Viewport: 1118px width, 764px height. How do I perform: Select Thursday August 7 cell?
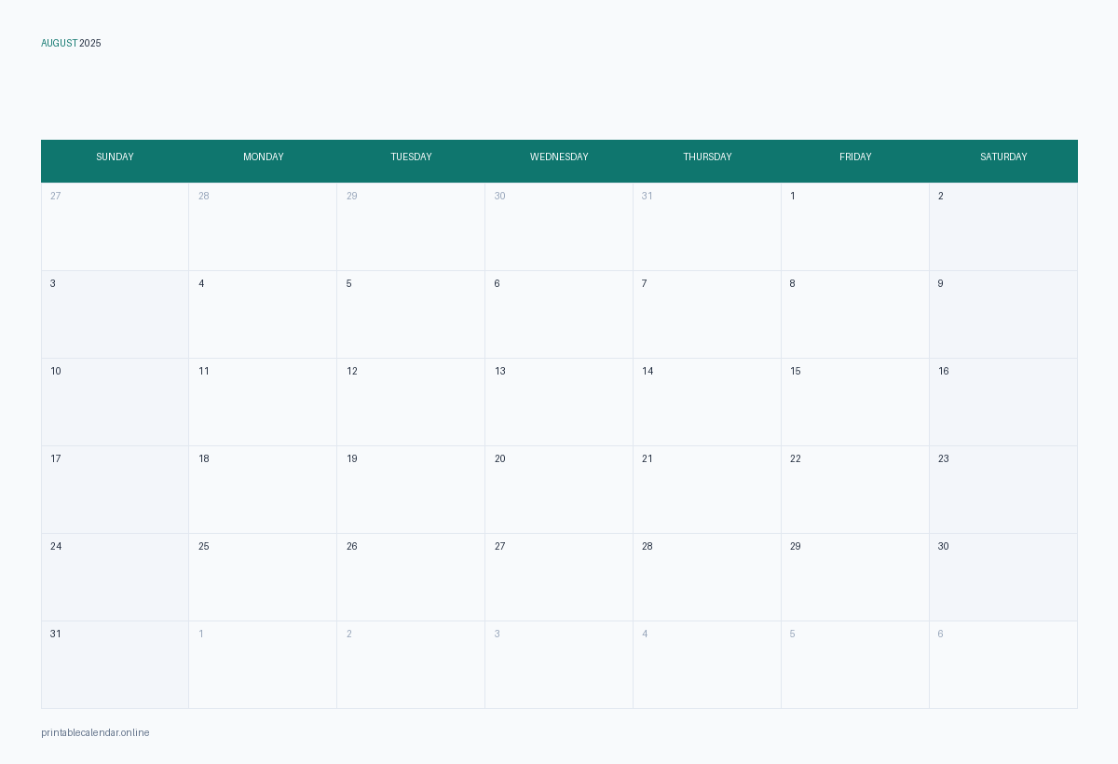point(707,315)
